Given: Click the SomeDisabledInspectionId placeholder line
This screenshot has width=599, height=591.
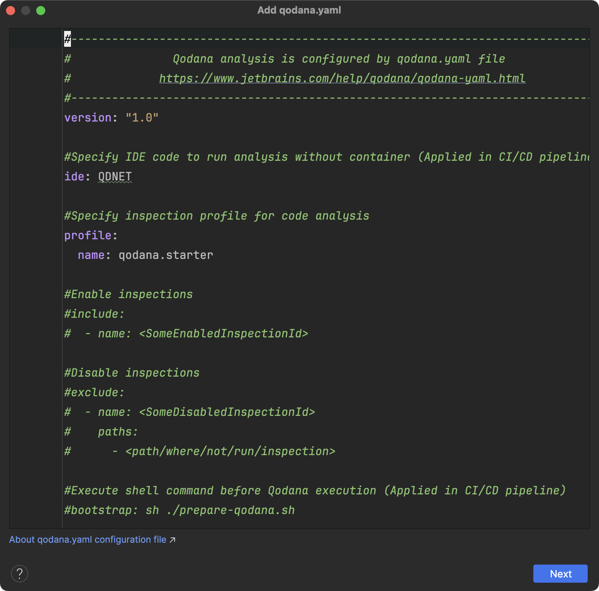Looking at the screenshot, I should (x=190, y=412).
